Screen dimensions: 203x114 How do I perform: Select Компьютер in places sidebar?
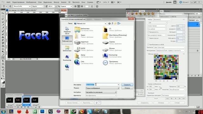coord(67,58)
